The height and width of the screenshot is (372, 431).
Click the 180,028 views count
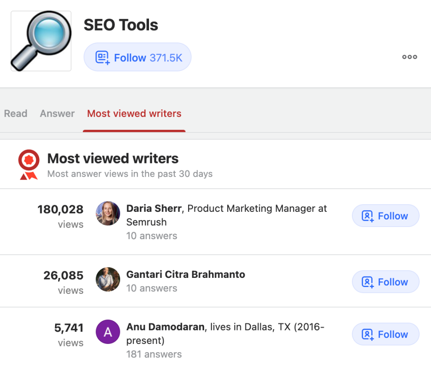click(60, 209)
